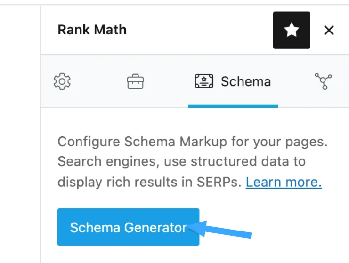
Task: Follow the Learn more link
Action: 284,182
